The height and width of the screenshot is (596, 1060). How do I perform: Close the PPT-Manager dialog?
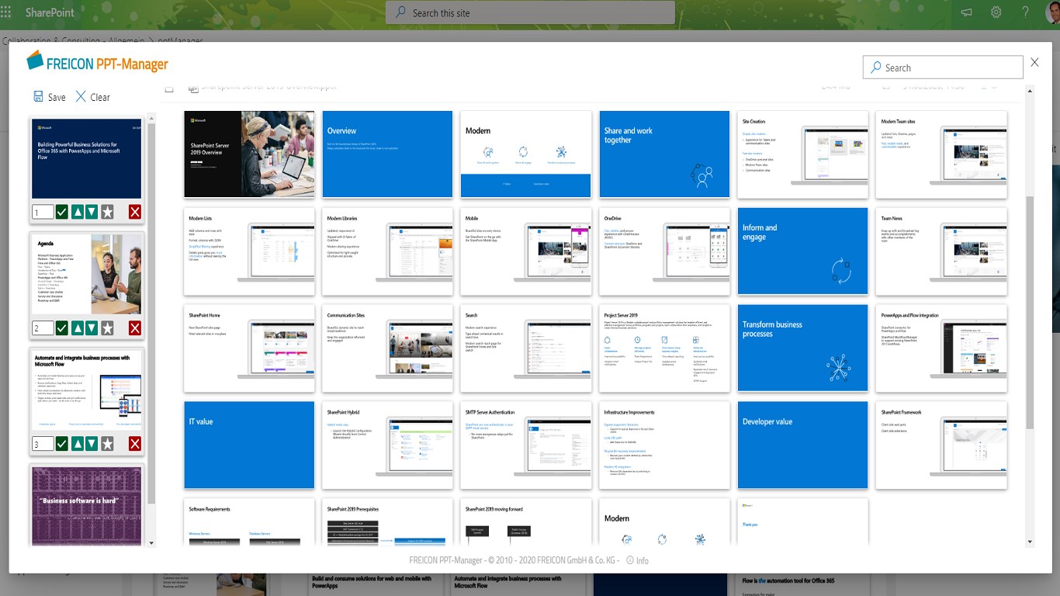[1034, 62]
